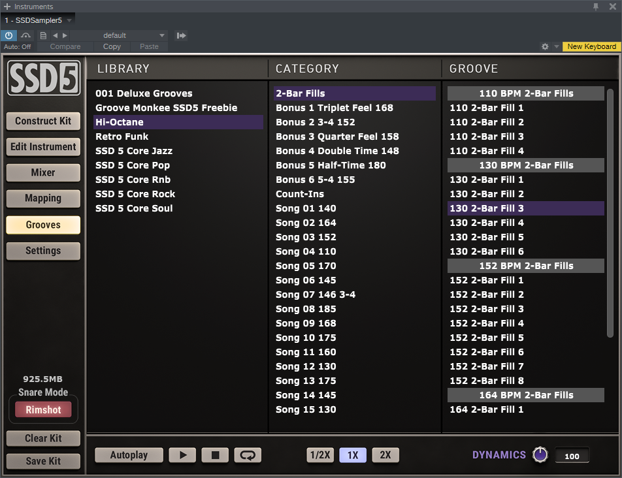The width and height of the screenshot is (622, 478).
Task: Click the Compare button
Action: tap(65, 46)
